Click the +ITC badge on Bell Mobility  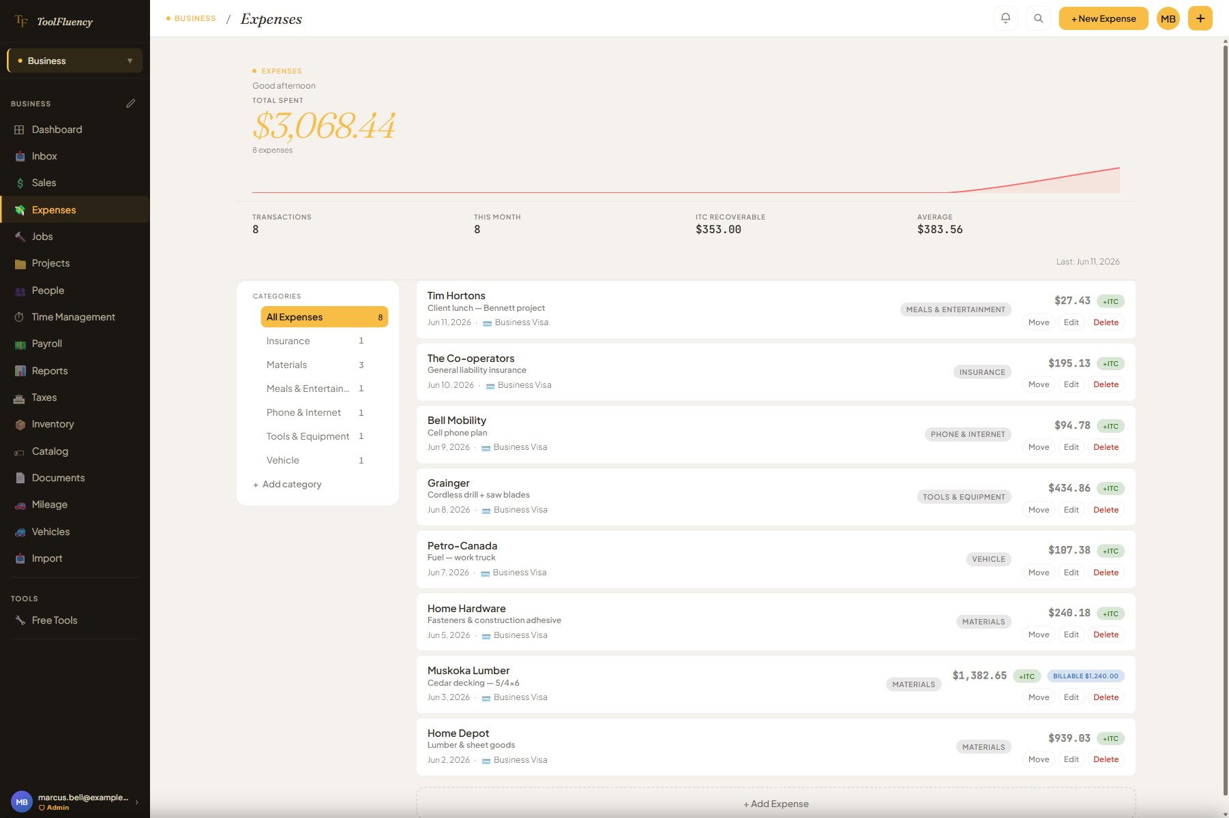(x=1110, y=426)
